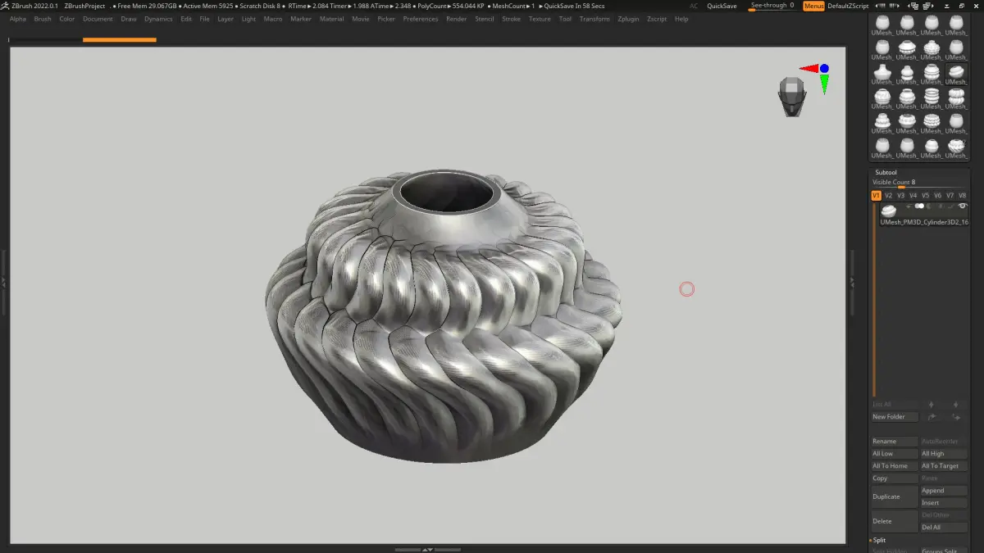
Task: Click the Select Up arrow beside List All
Action: [931, 405]
